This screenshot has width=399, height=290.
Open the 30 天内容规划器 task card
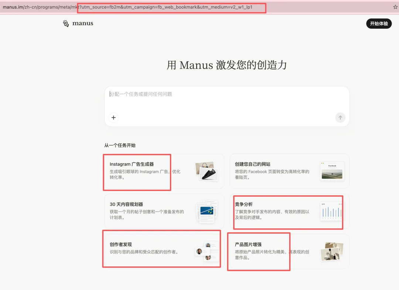[x=164, y=212]
